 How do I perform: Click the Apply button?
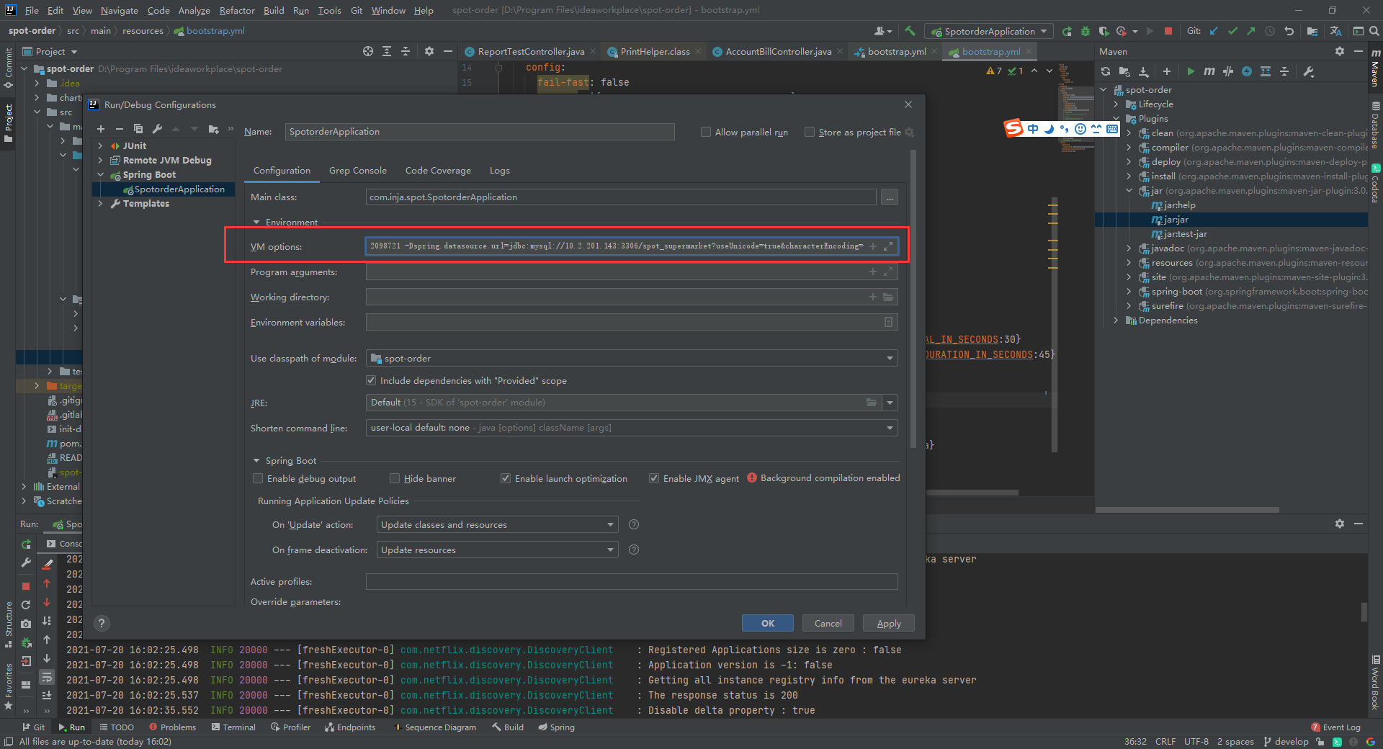click(888, 623)
